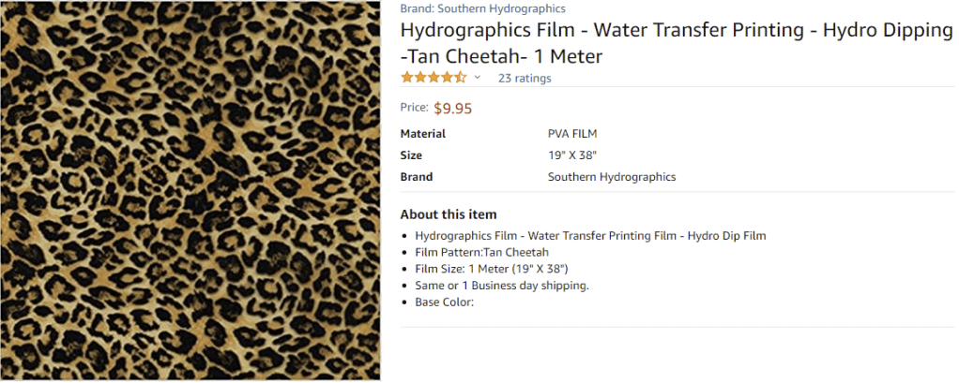Click the About this item heading
The height and width of the screenshot is (383, 959).
[449, 214]
